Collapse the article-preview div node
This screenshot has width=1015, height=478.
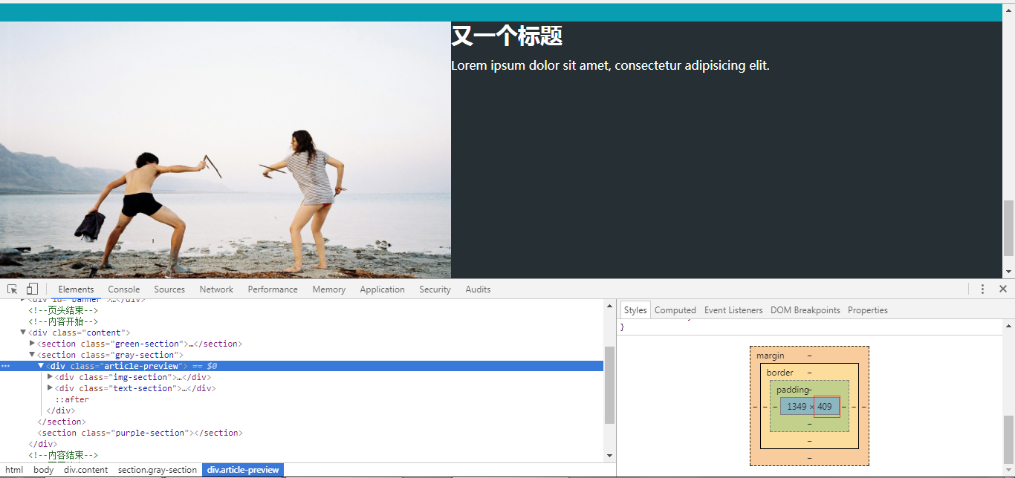41,366
